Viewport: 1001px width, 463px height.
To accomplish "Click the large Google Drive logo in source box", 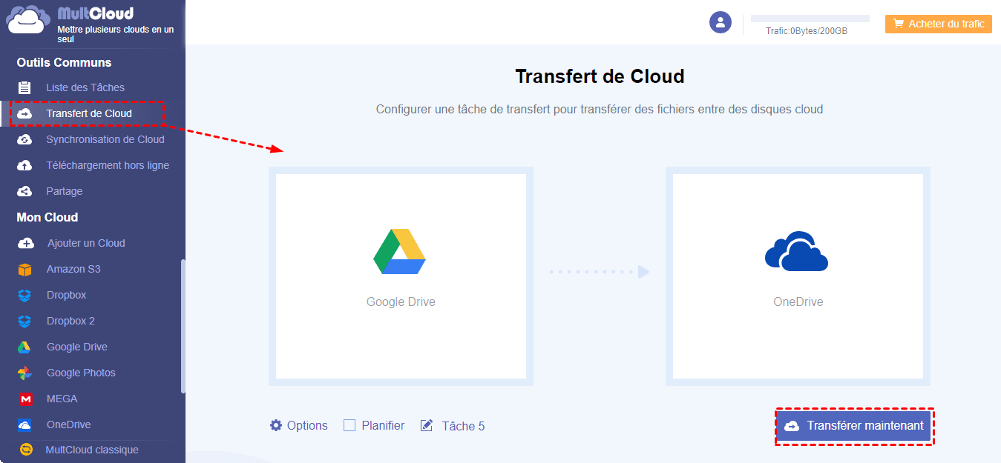I will click(x=399, y=253).
